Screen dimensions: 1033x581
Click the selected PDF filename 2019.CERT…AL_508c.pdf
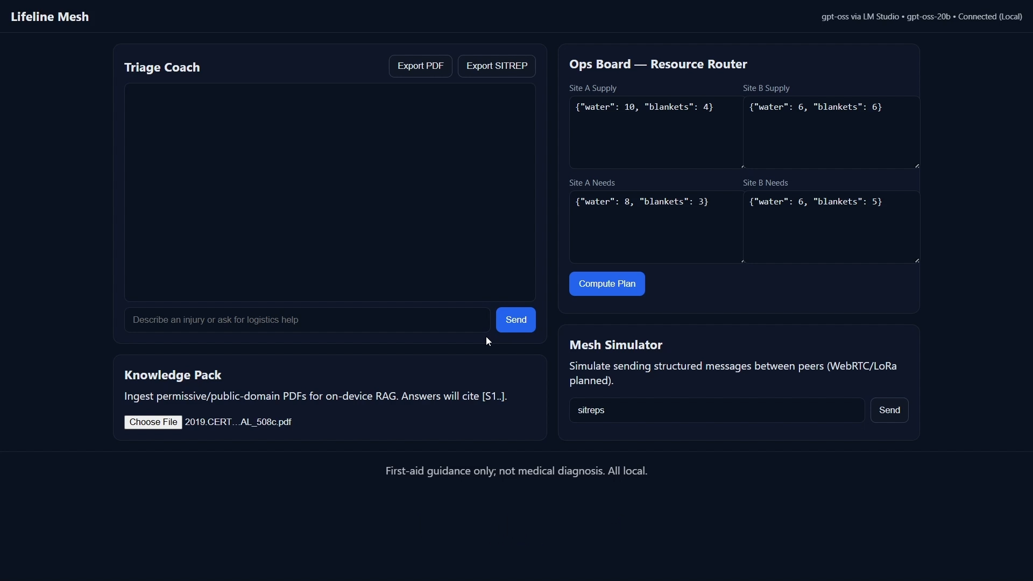[x=238, y=422]
